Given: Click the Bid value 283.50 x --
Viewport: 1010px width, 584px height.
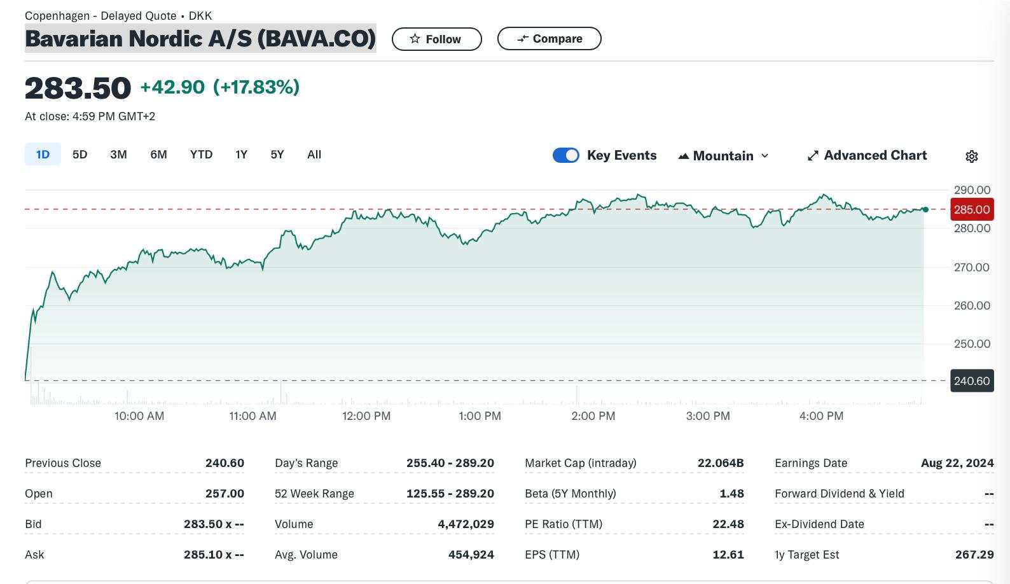Looking at the screenshot, I should tap(214, 524).
